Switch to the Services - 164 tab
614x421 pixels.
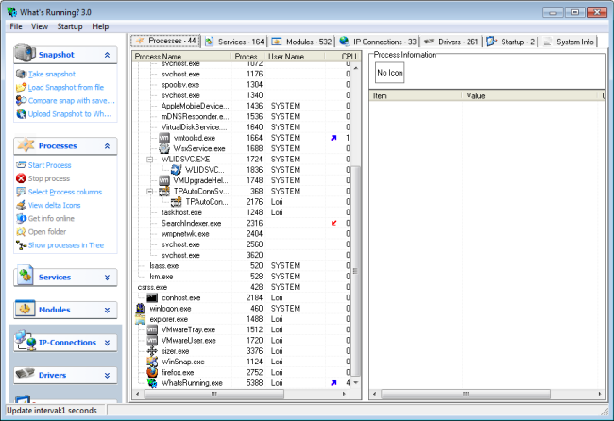click(234, 42)
